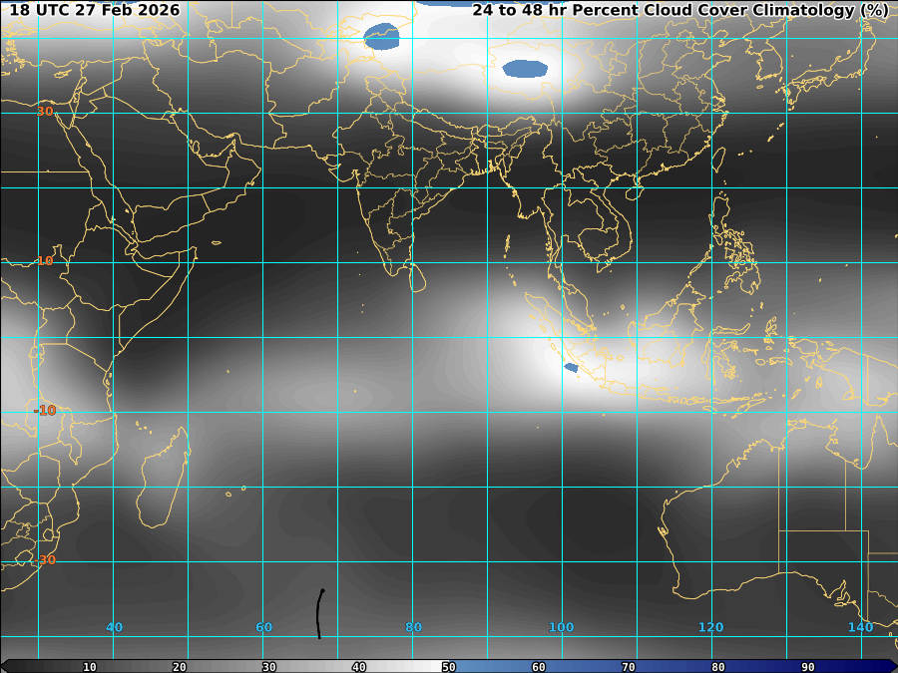898x673 pixels.
Task: Select Sri Lanka on the map
Action: (x=419, y=276)
